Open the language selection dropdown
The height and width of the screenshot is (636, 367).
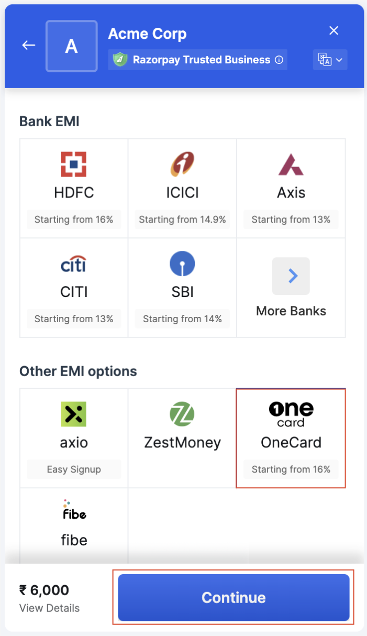(x=330, y=60)
